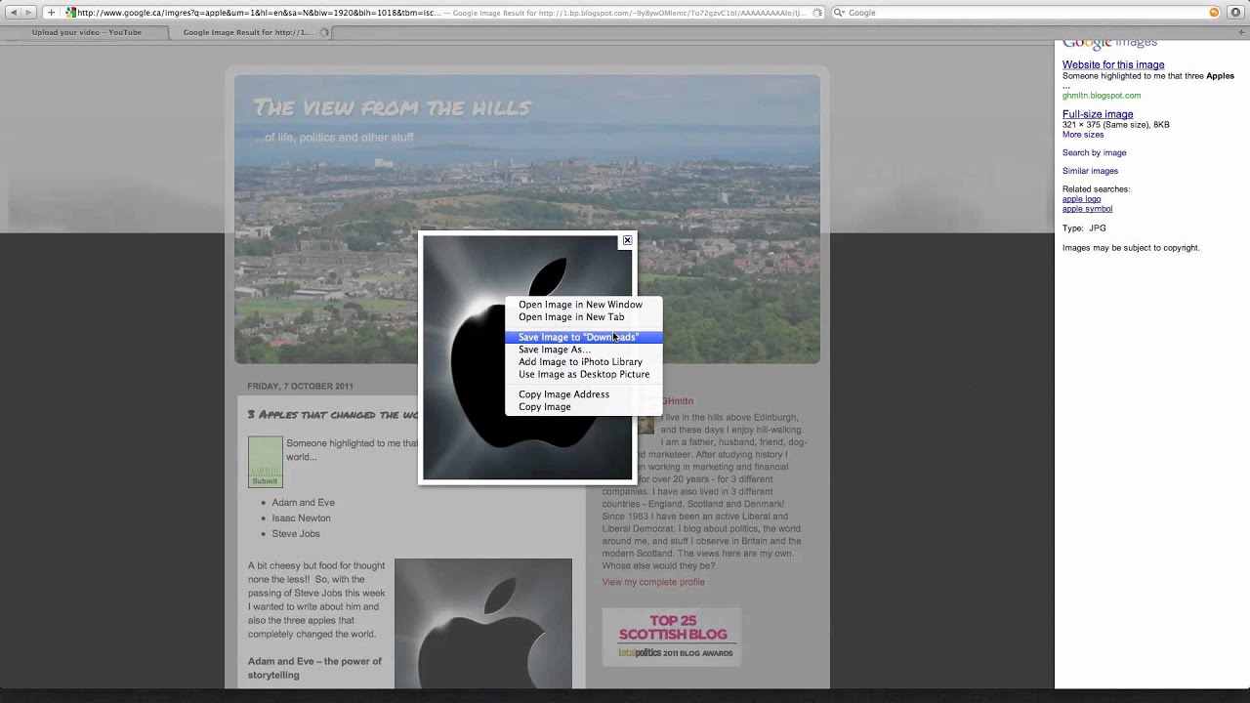Click the orange snapback arrow in search field
This screenshot has height=703, width=1250.
coord(1214,13)
